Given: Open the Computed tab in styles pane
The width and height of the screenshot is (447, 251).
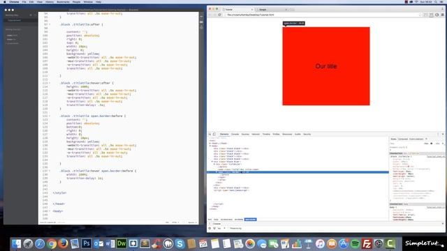Looking at the screenshot, I should tap(403, 139).
